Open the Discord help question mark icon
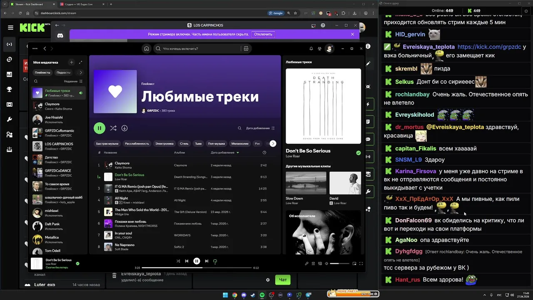 pos(323,25)
